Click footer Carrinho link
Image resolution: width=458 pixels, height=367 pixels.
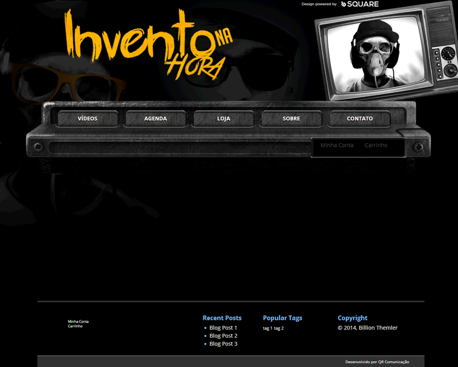[75, 326]
